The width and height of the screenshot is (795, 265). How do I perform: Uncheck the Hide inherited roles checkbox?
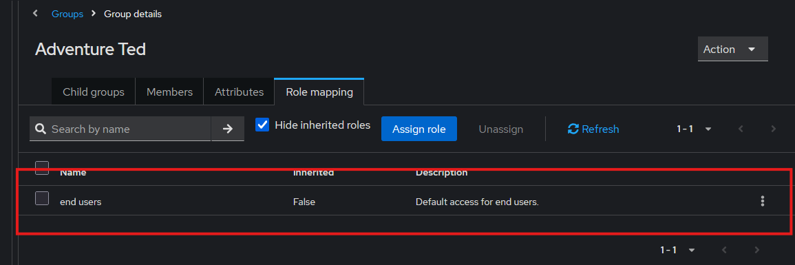click(262, 125)
